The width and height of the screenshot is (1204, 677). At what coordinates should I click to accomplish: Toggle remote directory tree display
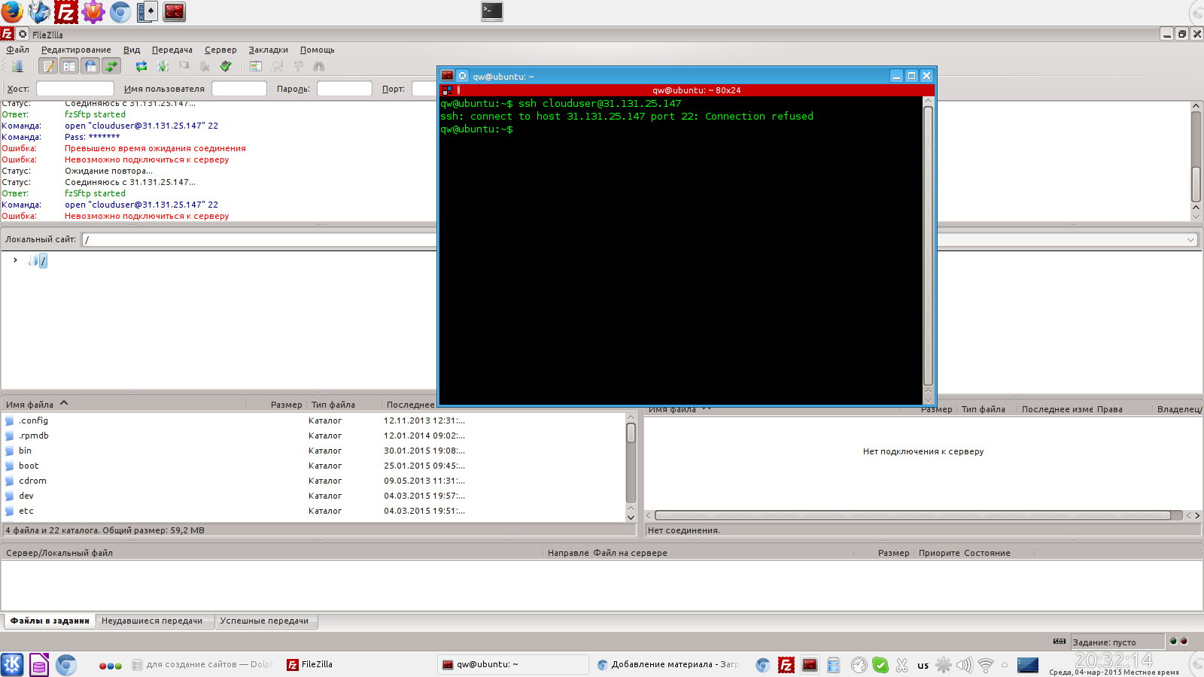pyautogui.click(x=90, y=66)
